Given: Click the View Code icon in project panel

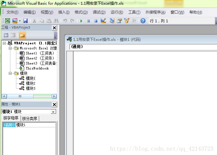Looking at the screenshot, I should [6, 35].
